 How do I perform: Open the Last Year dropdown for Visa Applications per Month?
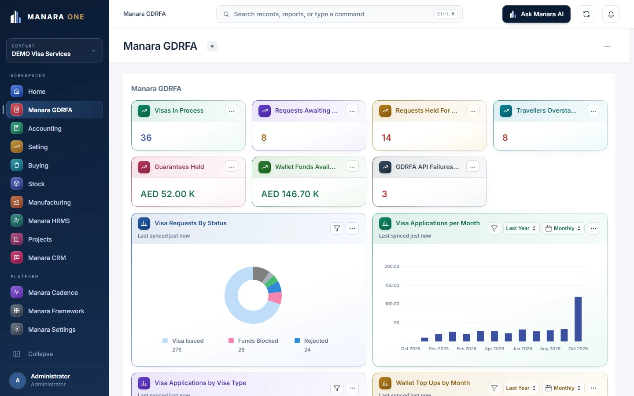click(521, 228)
